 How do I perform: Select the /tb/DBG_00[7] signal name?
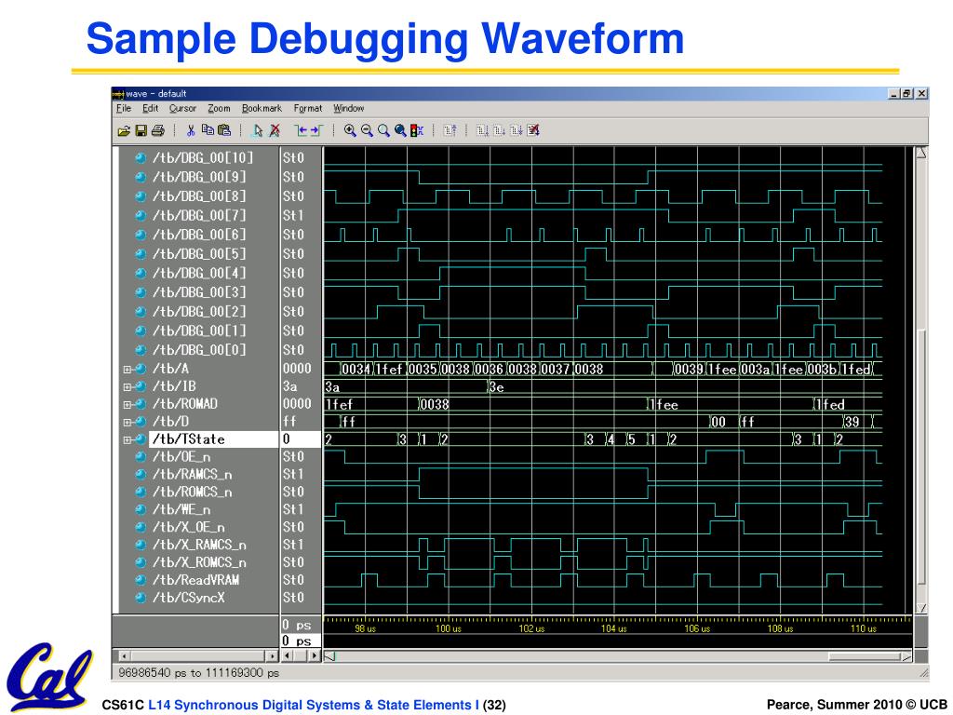click(x=199, y=216)
